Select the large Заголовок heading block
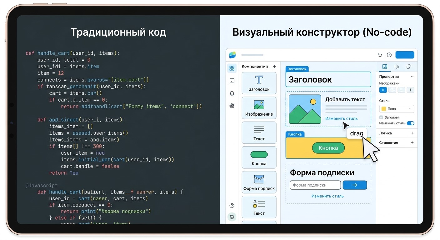440x240 pixels. coord(328,79)
